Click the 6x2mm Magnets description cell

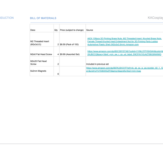coord(42,71)
